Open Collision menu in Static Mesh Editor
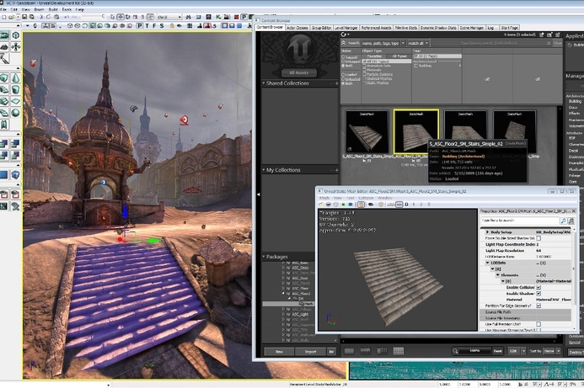Screen dimensions: 584x388 366,198
